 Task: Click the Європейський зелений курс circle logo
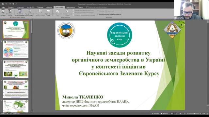coord(120,35)
